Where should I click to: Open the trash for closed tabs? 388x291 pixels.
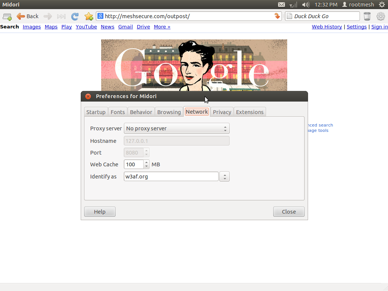(x=367, y=16)
